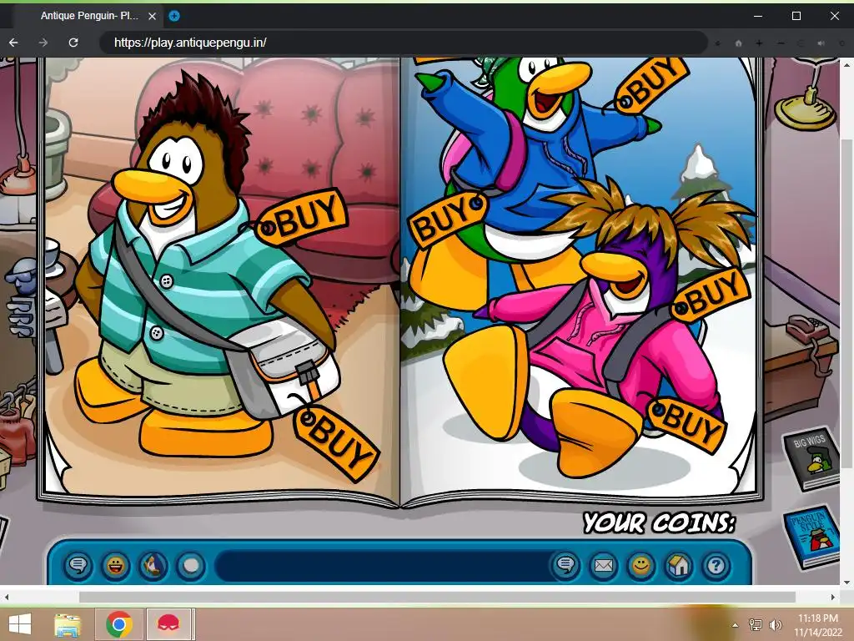This screenshot has width=854, height=641.
Task: Open the Big Wigs catalog book
Action: (x=812, y=458)
